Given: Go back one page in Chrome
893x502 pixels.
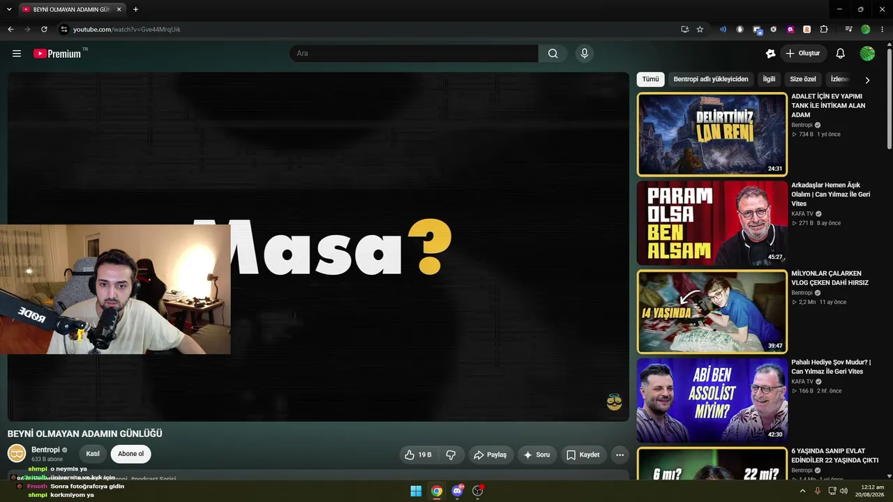Looking at the screenshot, I should click(10, 29).
